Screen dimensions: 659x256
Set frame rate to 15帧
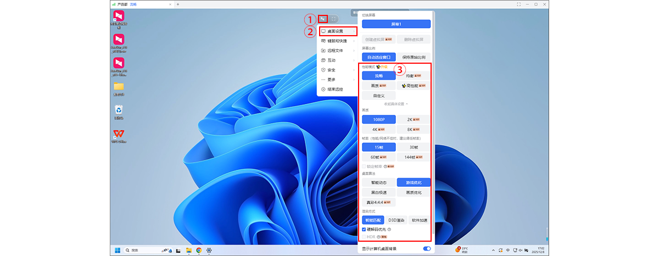[378, 147]
